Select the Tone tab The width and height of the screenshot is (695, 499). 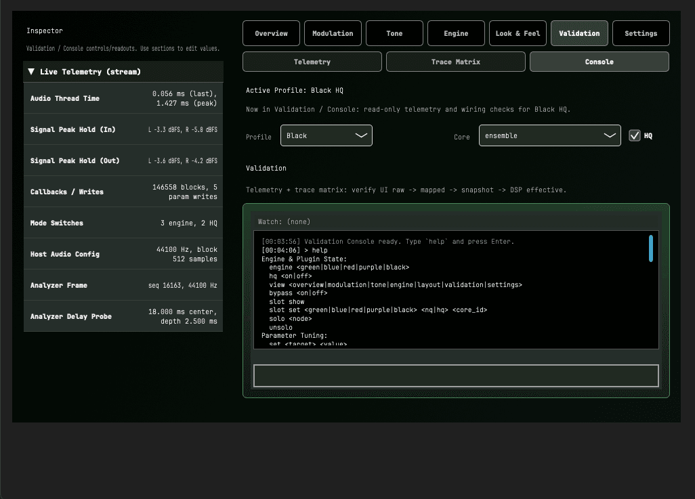(394, 32)
